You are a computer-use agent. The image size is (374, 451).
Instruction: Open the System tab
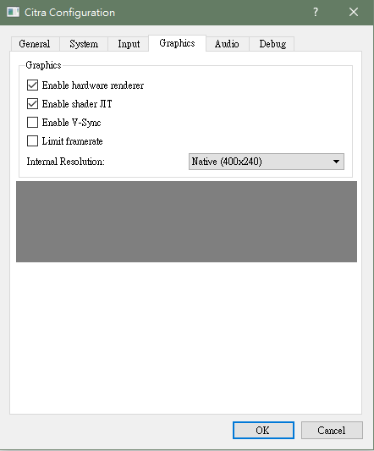click(84, 44)
